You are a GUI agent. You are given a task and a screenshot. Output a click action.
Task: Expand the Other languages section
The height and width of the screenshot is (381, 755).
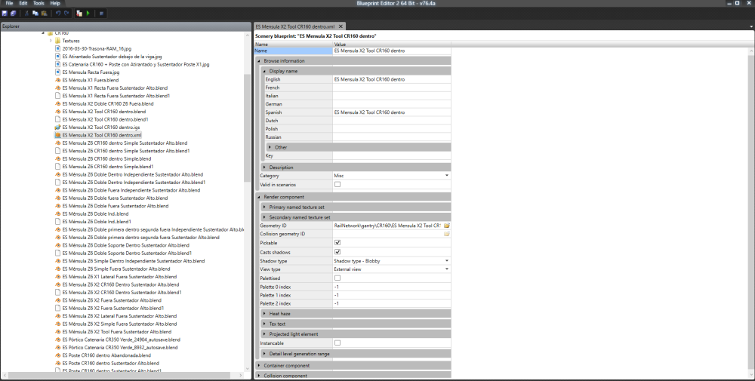pos(270,147)
